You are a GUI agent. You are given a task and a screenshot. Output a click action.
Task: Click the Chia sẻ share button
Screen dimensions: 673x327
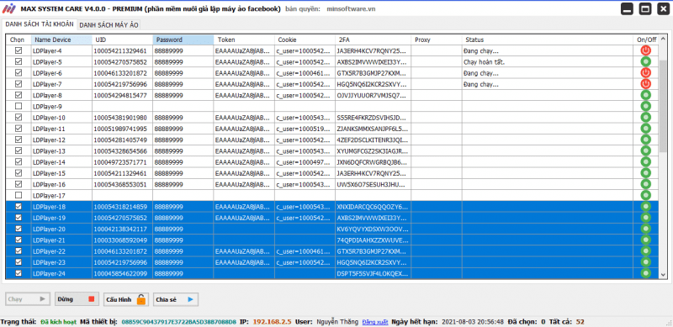pos(176,299)
